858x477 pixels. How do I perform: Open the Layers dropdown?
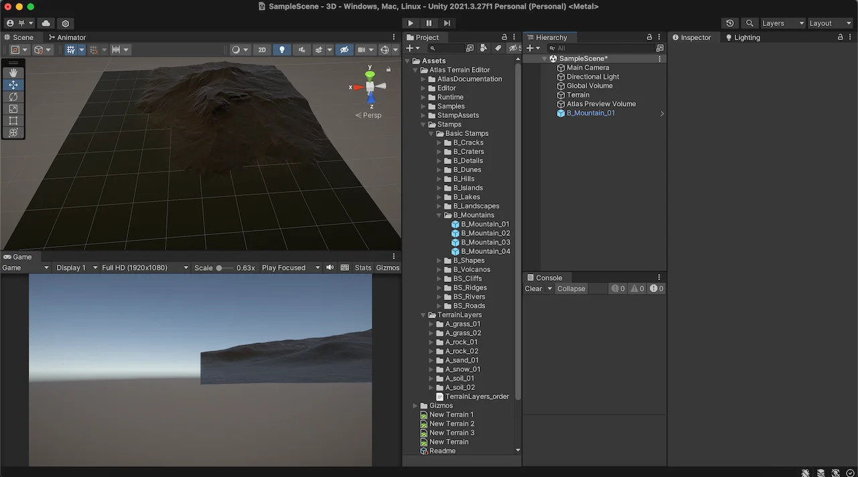(x=782, y=23)
